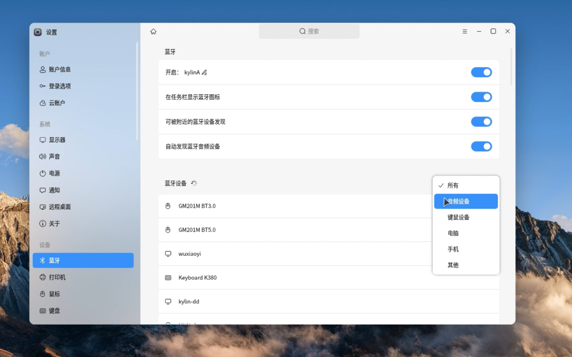This screenshot has height=357, width=572.
Task: Click the pencil icon beside kylinA
Action: [x=204, y=73]
